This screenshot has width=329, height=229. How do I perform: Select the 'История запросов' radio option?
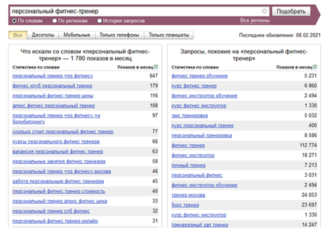(100, 21)
